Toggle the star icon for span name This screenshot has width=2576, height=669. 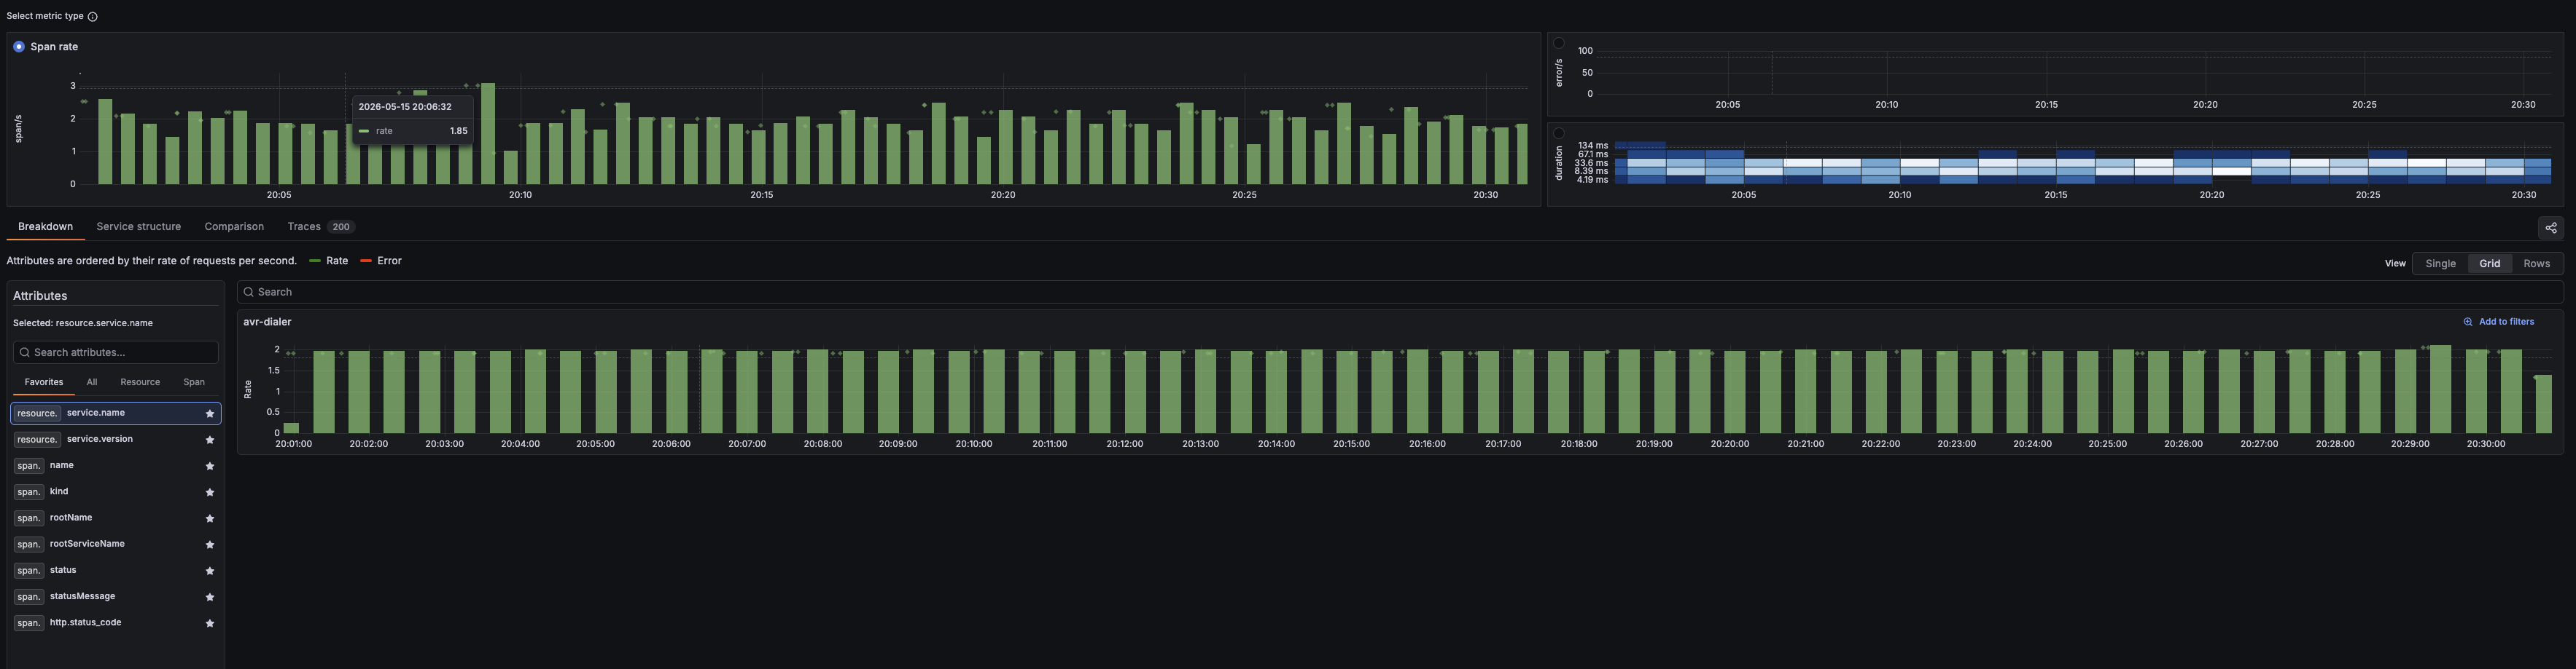pyautogui.click(x=210, y=467)
